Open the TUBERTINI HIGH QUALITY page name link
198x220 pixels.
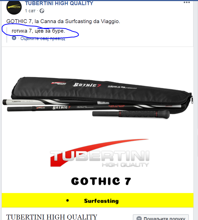coord(59,3)
